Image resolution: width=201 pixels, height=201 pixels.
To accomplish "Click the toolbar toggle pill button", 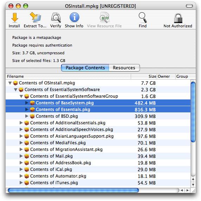I will [189, 6].
